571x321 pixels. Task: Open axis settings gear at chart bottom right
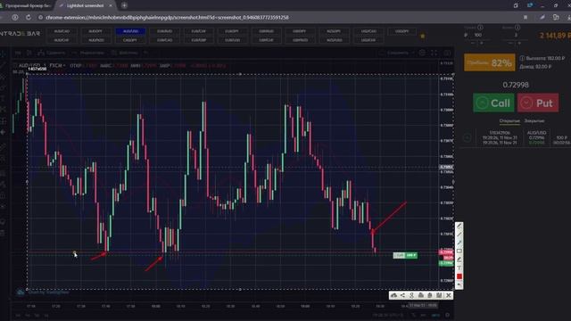[x=448, y=315]
